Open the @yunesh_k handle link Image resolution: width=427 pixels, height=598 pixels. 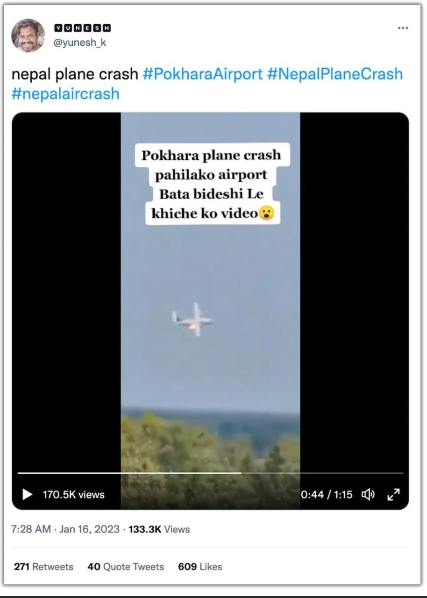pyautogui.click(x=80, y=43)
